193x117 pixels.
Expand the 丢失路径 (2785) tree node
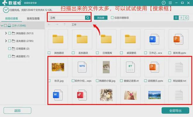tap(6, 41)
